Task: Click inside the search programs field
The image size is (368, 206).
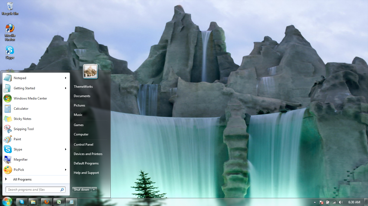Action: (35, 189)
